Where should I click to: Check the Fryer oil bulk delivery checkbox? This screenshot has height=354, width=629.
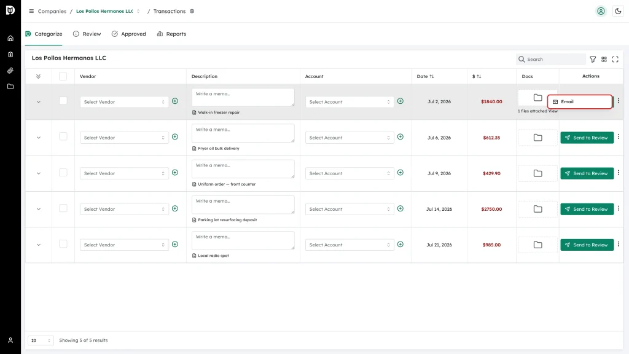pyautogui.click(x=63, y=136)
